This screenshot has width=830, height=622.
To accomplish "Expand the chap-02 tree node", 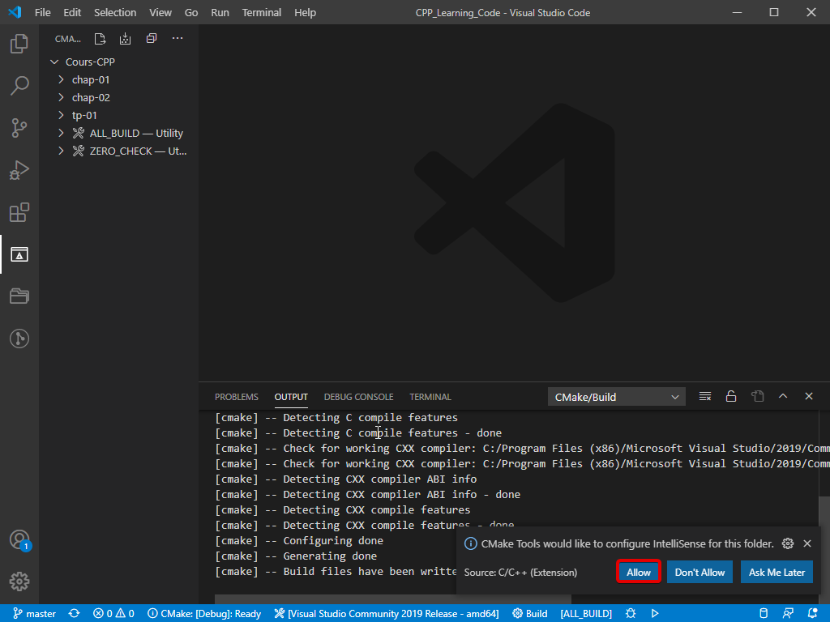I will (61, 97).
